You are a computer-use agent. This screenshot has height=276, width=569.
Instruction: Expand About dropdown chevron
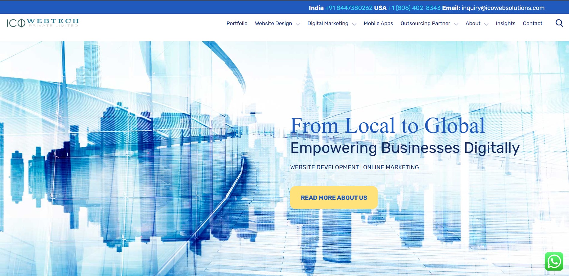[x=486, y=24]
